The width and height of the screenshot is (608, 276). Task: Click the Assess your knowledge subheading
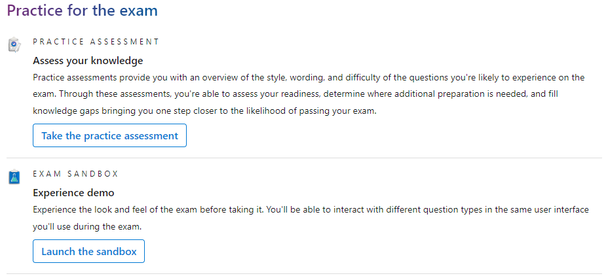pyautogui.click(x=88, y=61)
